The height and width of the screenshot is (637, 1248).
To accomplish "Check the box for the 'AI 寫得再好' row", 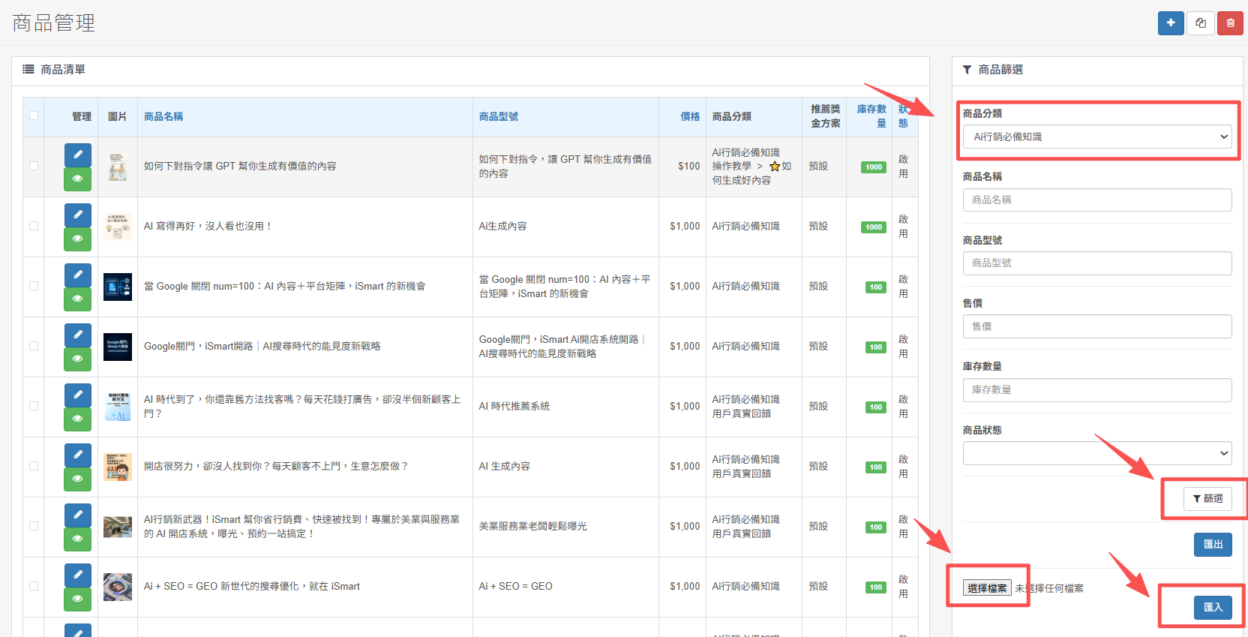I will pos(34,226).
